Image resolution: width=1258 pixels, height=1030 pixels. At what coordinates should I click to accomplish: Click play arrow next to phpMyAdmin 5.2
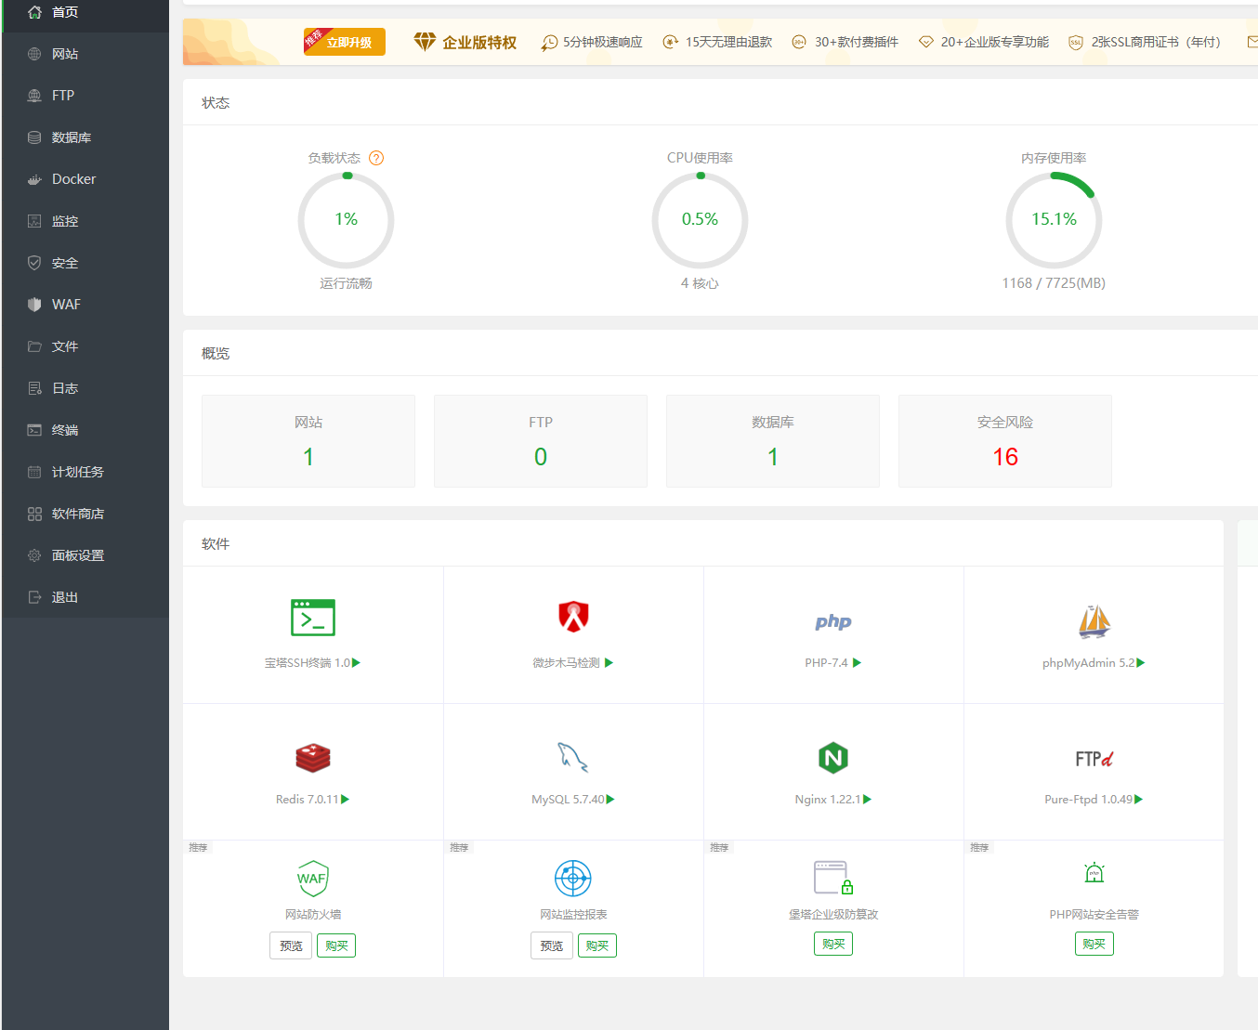[x=1141, y=662]
